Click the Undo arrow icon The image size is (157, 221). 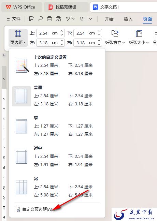click(68, 19)
